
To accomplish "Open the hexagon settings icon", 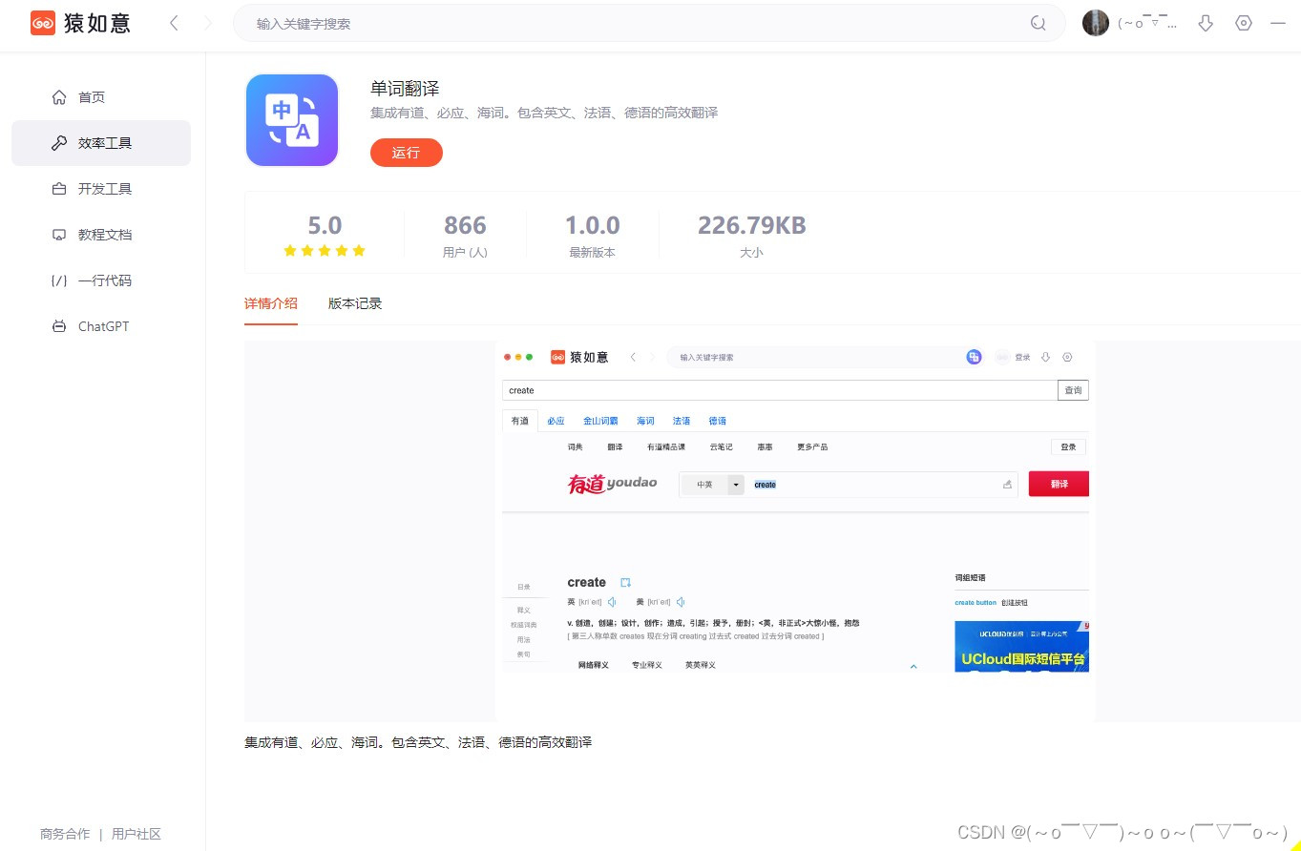I will 1243,23.
